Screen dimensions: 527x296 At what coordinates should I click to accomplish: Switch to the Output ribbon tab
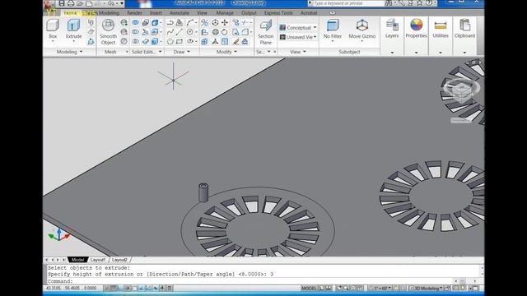pos(249,13)
